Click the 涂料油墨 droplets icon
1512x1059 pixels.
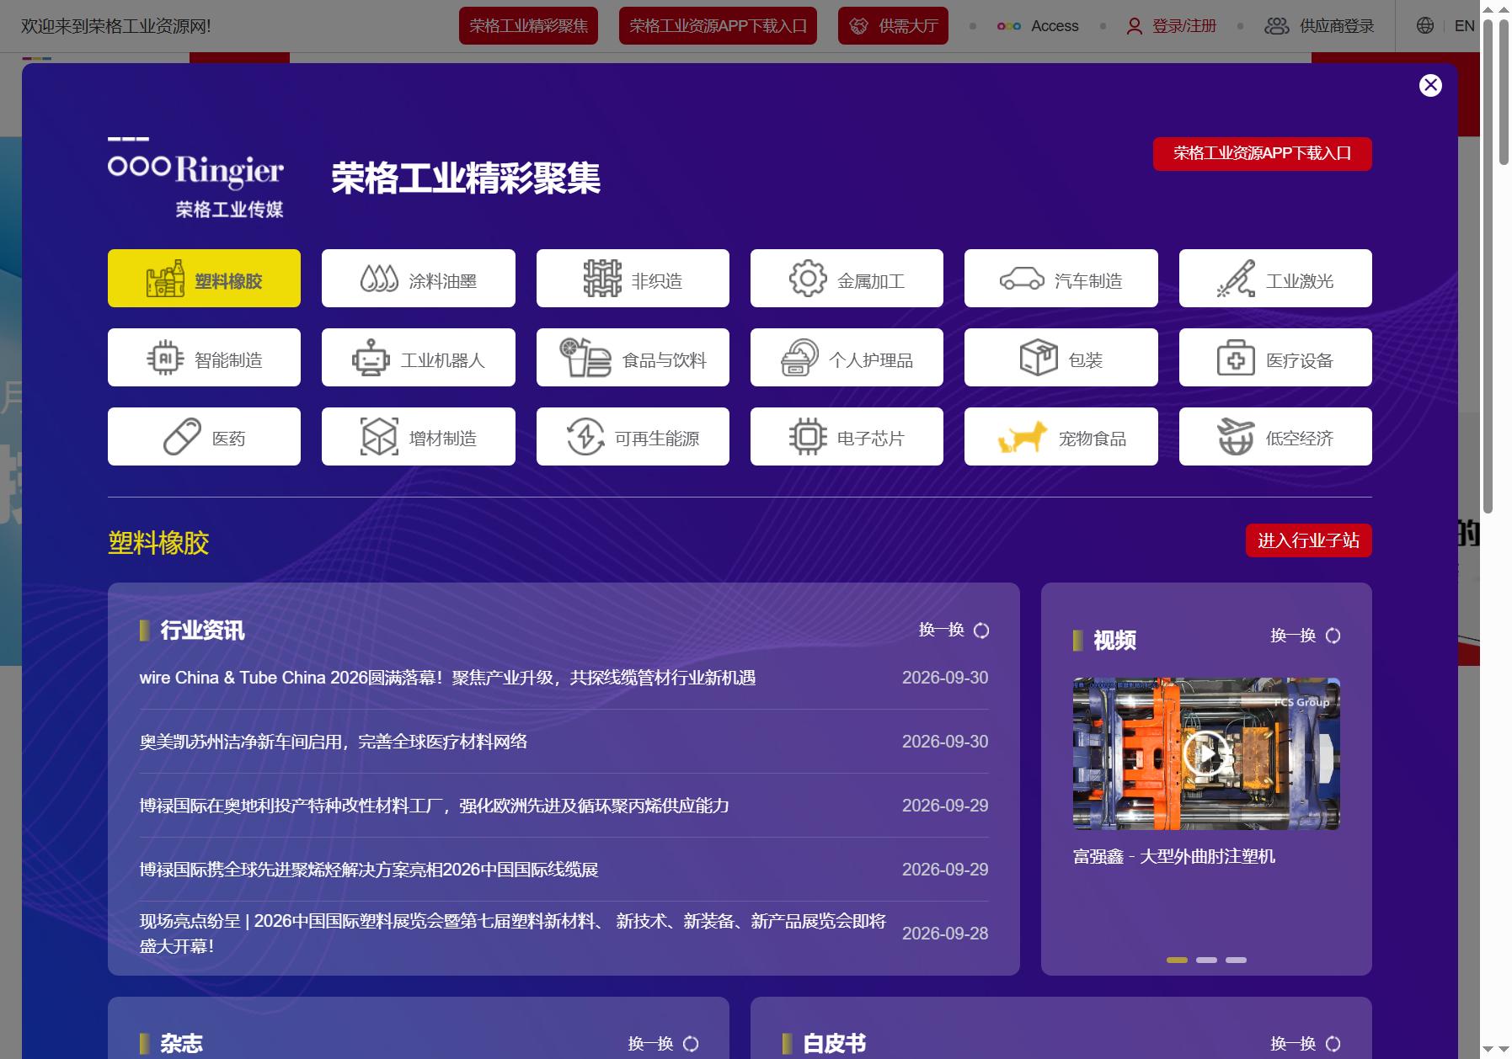coord(379,279)
